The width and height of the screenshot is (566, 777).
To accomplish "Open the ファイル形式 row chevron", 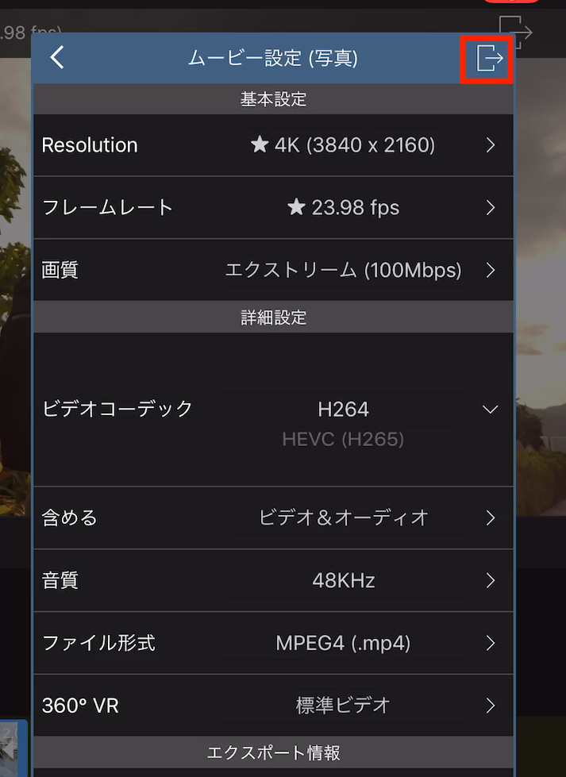I will (x=491, y=643).
